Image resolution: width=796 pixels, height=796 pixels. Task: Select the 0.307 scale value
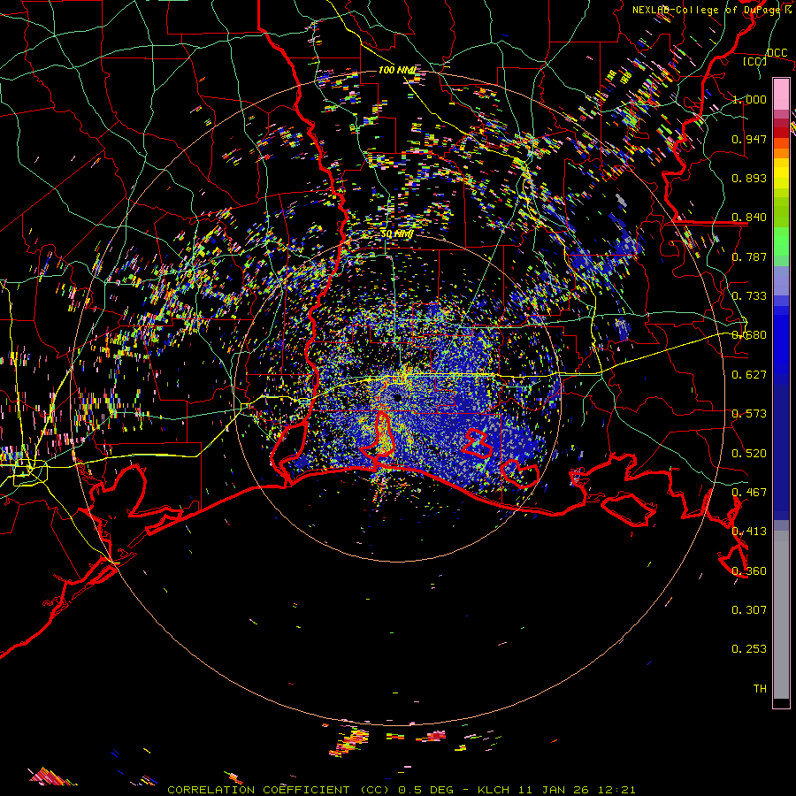point(749,610)
